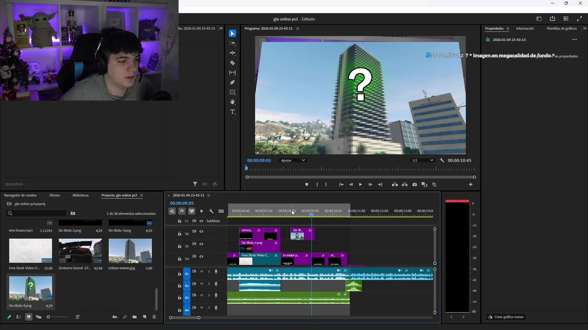The width and height of the screenshot is (588, 330).
Task: Select the Rectangle tool
Action: tap(232, 92)
